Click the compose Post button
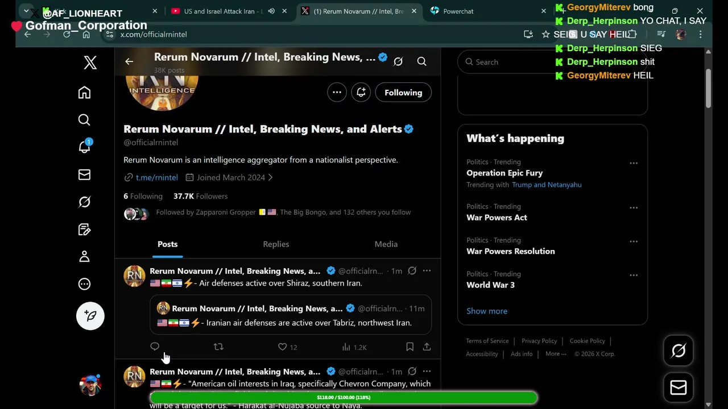 click(90, 316)
